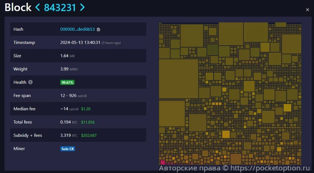Image resolution: width=314 pixels, height=173 pixels.
Task: Click the bright yellow transaction square on right
Action: 287,108
